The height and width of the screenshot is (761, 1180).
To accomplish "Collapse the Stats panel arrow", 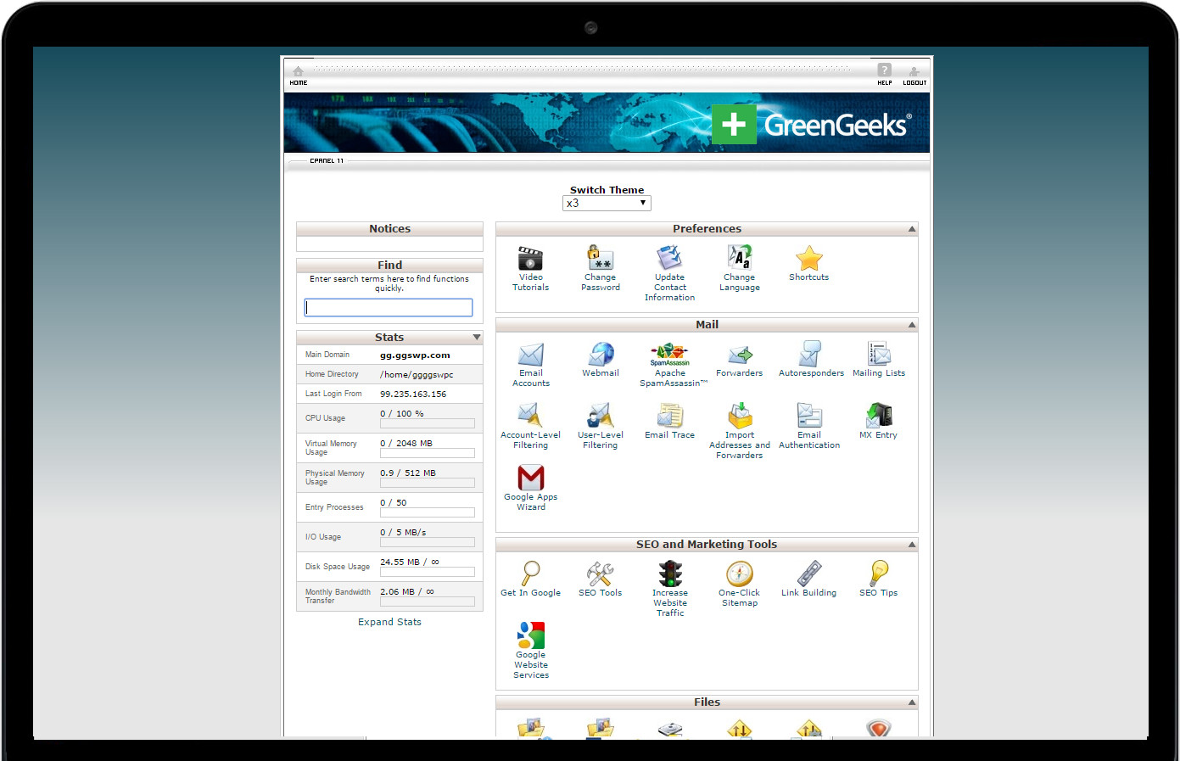I will pyautogui.click(x=476, y=337).
